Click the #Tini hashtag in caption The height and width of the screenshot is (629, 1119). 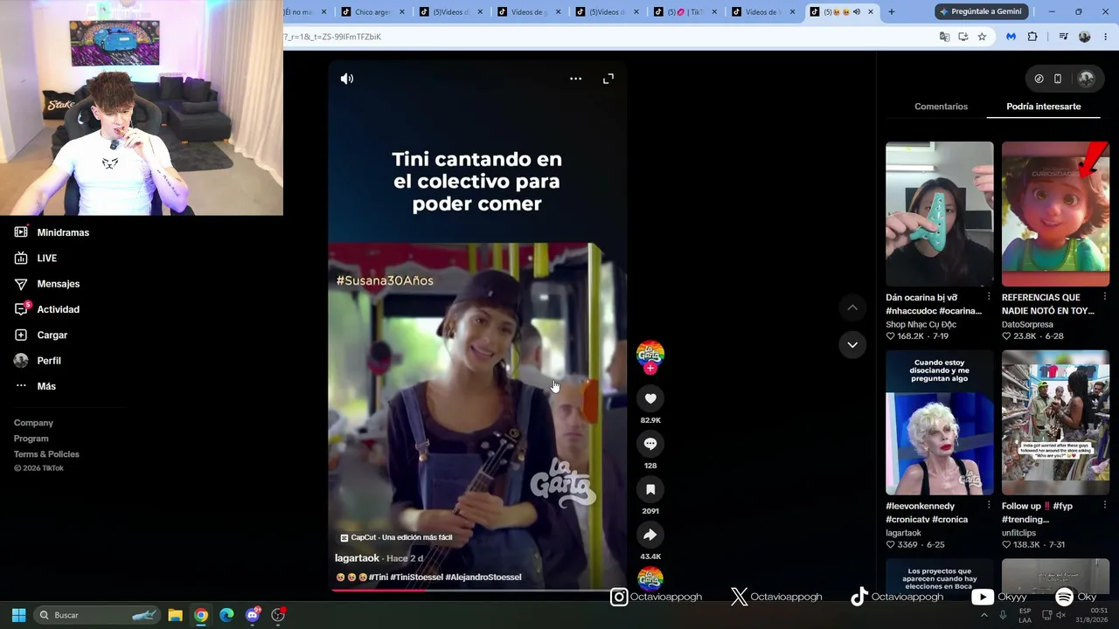tap(379, 577)
